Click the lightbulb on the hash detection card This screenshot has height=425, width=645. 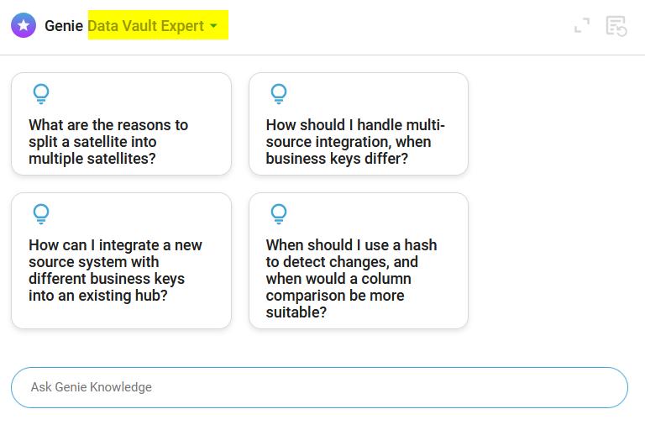click(x=278, y=213)
